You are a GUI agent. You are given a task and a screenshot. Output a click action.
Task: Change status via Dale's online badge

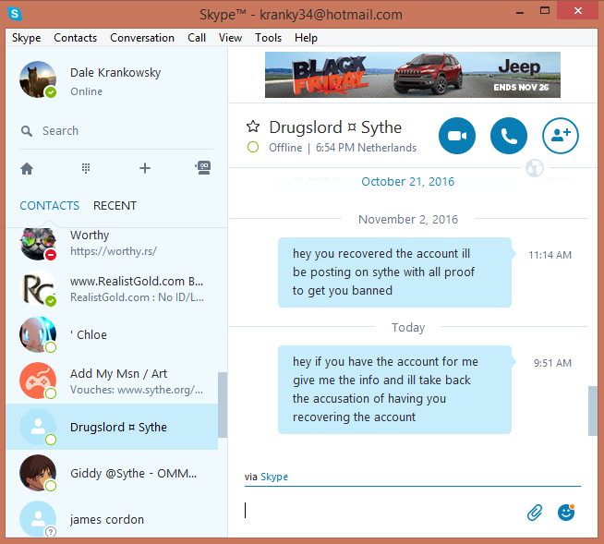[x=51, y=92]
